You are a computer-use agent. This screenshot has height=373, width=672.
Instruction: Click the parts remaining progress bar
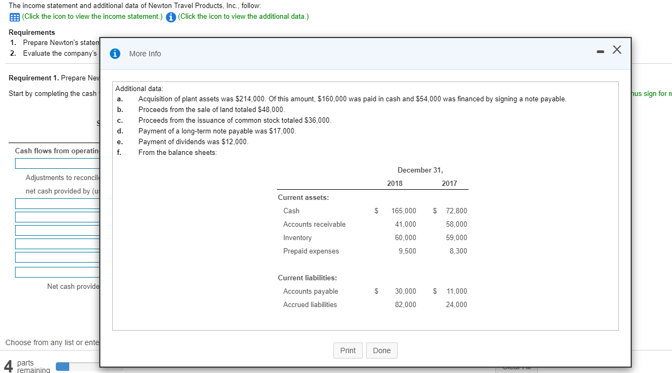click(89, 367)
